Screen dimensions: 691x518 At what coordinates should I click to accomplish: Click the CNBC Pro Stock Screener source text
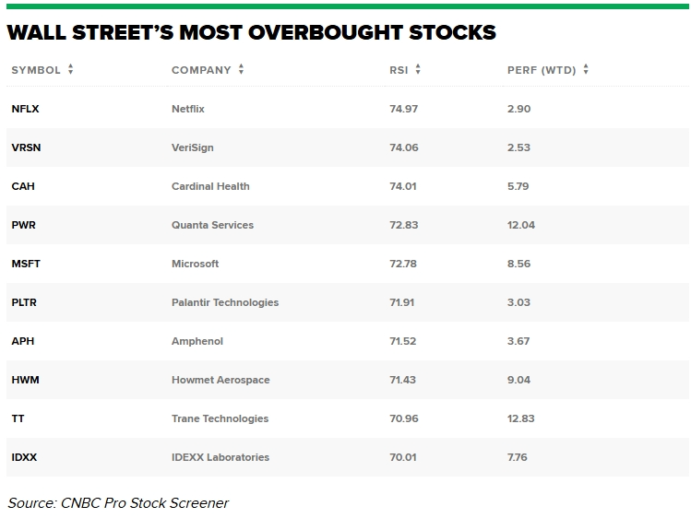click(x=118, y=502)
